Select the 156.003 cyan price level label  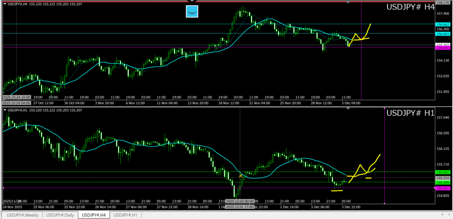click(443, 34)
